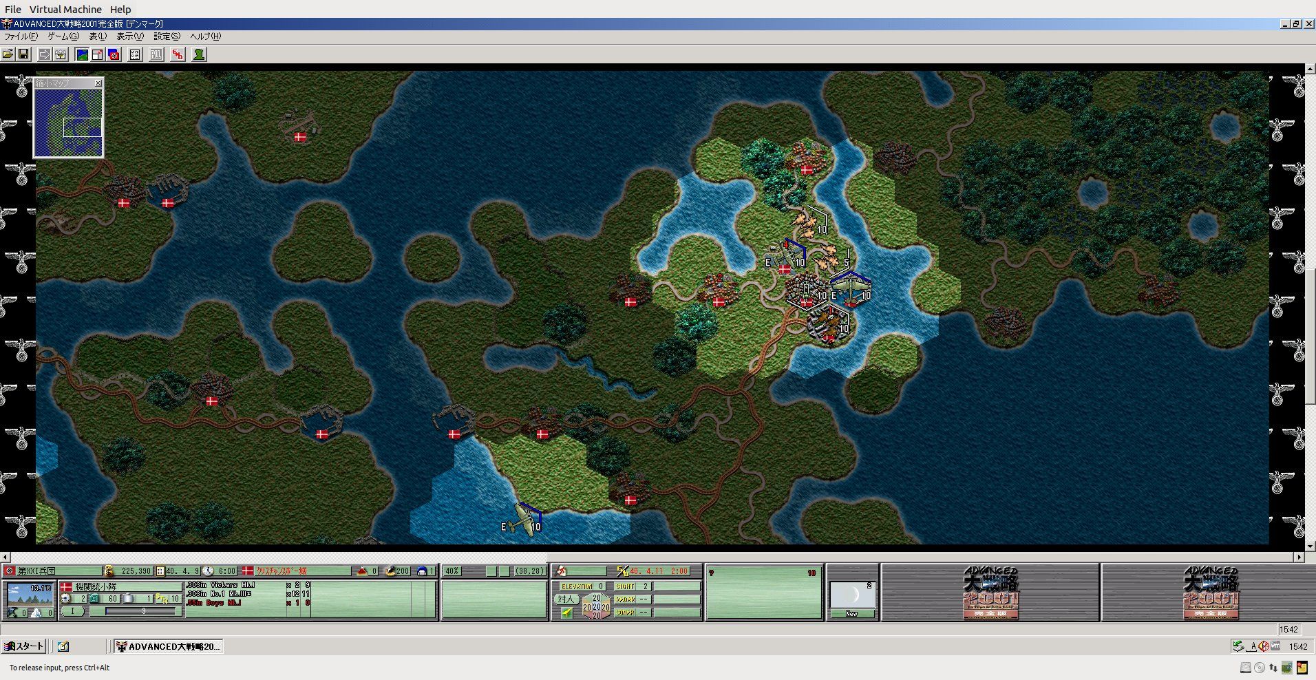Open the 設定(S) menu
Screen dimensions: 1316x680
coord(167,36)
